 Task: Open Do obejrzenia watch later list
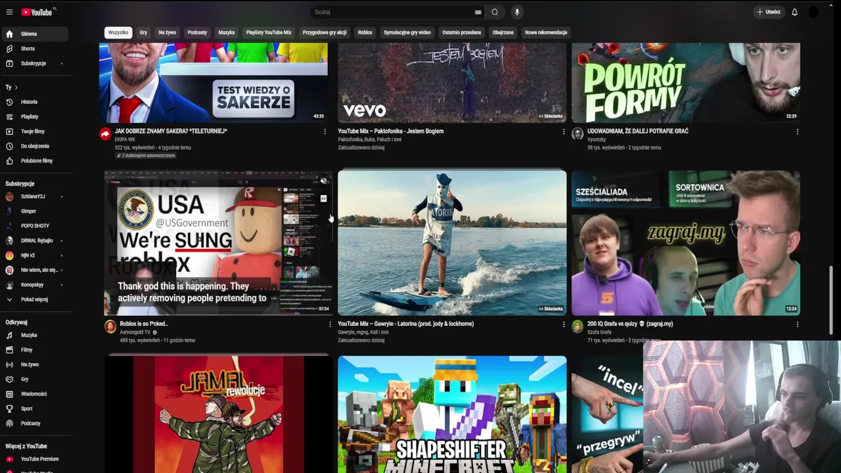[x=34, y=146]
